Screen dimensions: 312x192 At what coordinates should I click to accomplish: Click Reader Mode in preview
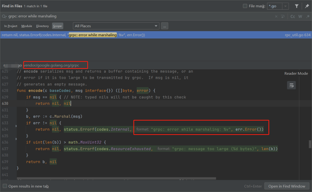296,73
